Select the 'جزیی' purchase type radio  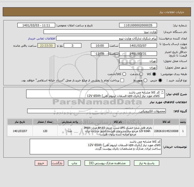click(160, 80)
